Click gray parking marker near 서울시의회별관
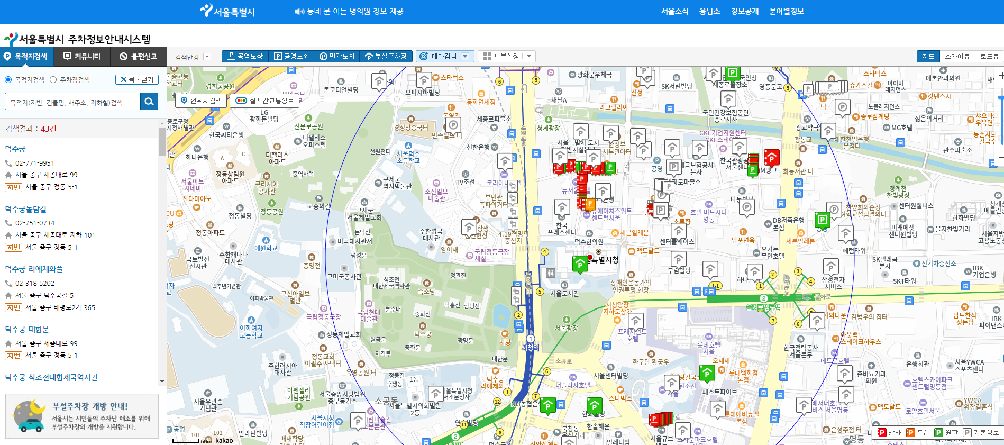The image size is (1004, 445). tap(435, 394)
